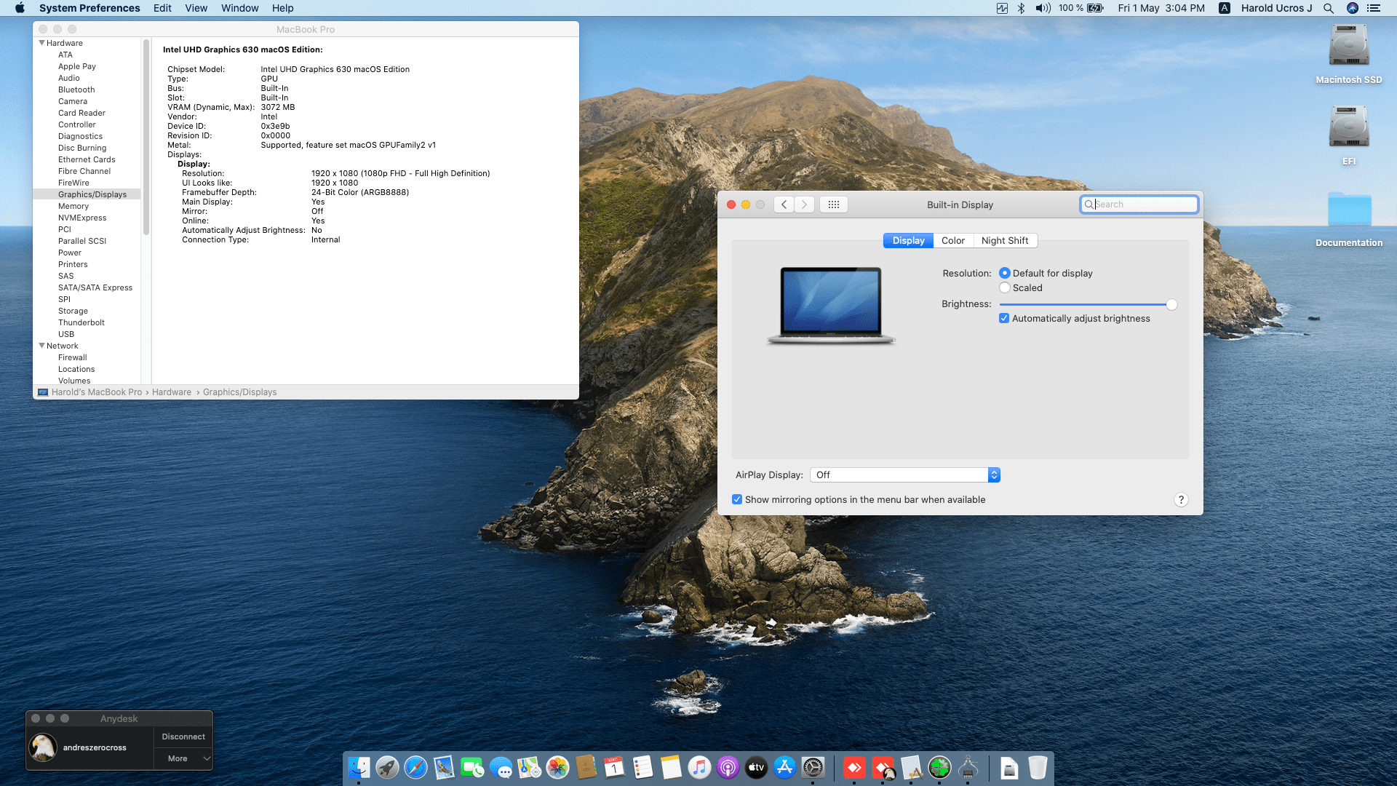Select Default for display resolution
The height and width of the screenshot is (786, 1397).
(1005, 273)
